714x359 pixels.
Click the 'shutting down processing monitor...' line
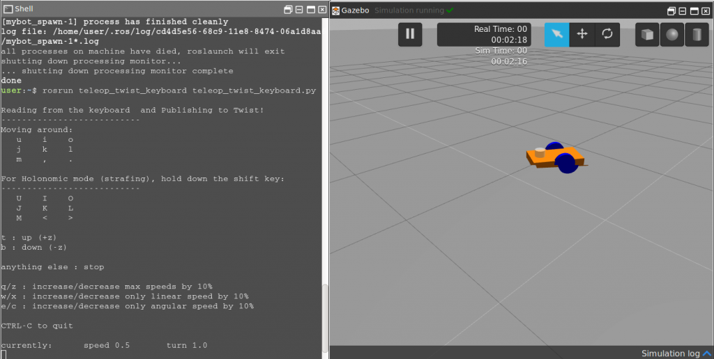point(91,61)
